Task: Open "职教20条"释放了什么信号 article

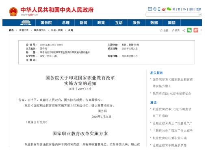Action: [173, 131]
